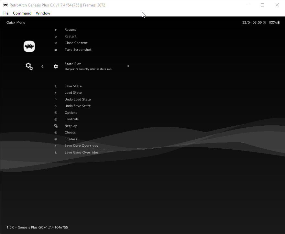Click the State Slot gear icon
The width and height of the screenshot is (285, 234).
(x=56, y=67)
